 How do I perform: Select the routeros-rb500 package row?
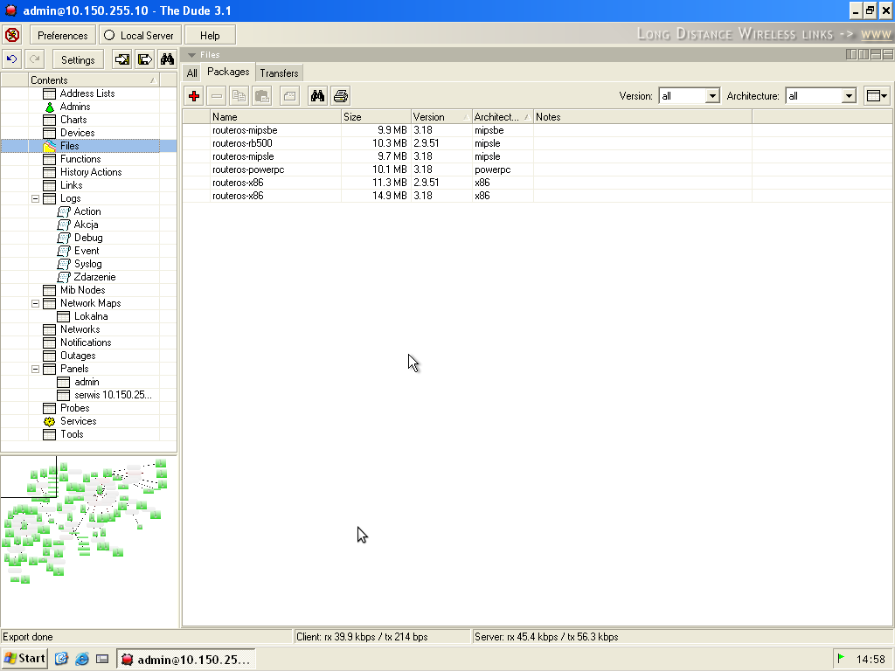click(537, 143)
